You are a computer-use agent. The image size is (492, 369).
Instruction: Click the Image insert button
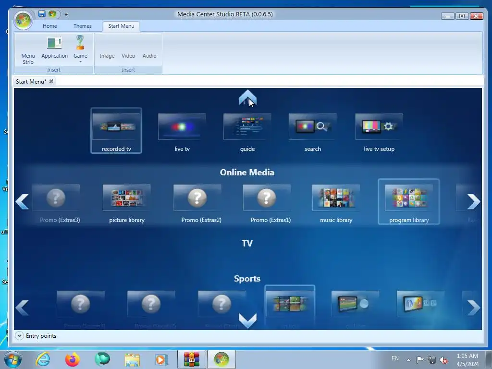tap(107, 56)
